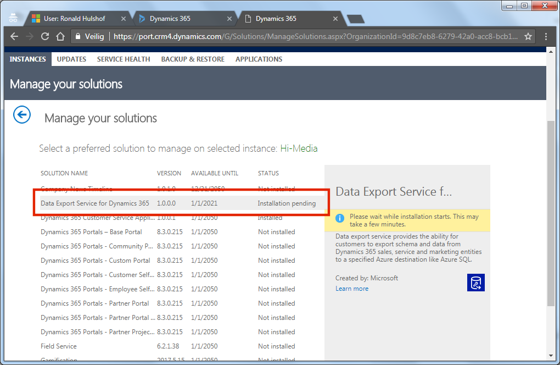Open the INSTANCES menu tab
The image size is (560, 365).
(28, 59)
